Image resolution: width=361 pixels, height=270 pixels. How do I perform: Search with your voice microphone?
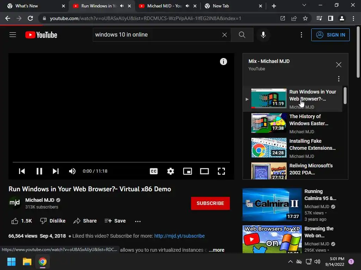[x=263, y=35]
